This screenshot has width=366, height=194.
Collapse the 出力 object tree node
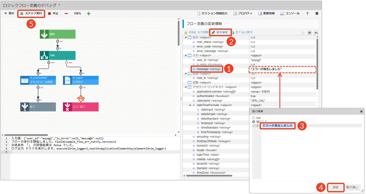(186, 38)
